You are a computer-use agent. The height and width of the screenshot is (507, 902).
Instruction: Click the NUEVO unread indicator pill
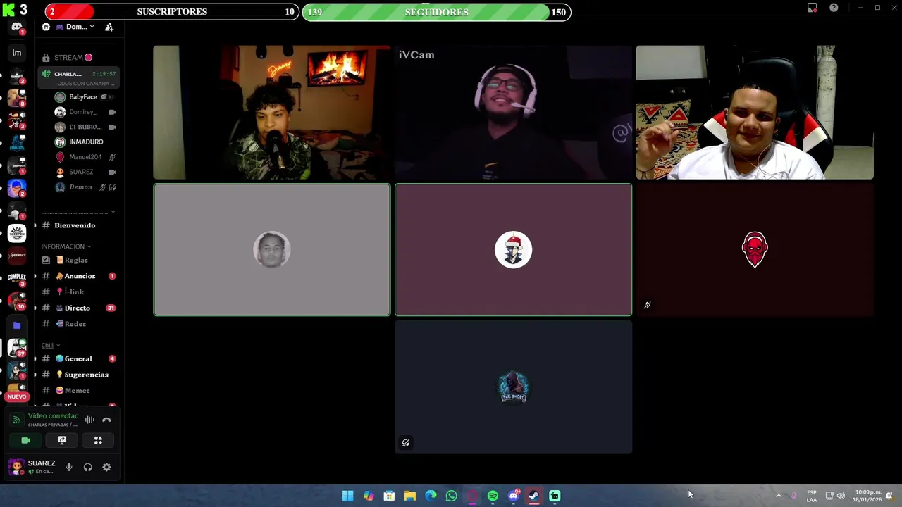click(17, 396)
